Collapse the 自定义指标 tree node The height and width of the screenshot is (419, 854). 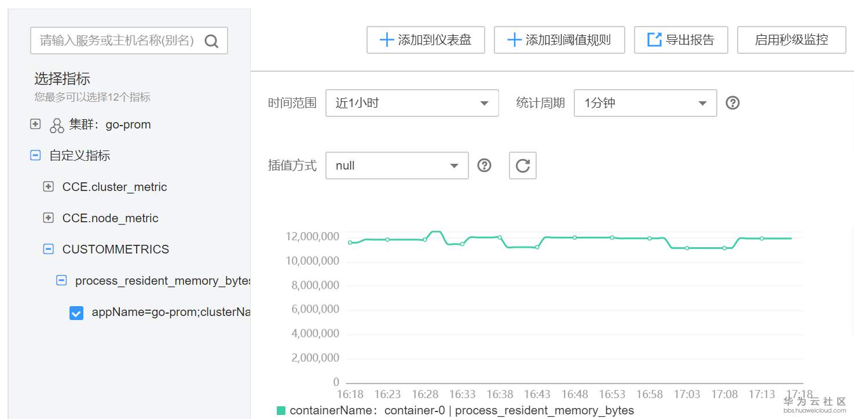pyautogui.click(x=35, y=156)
